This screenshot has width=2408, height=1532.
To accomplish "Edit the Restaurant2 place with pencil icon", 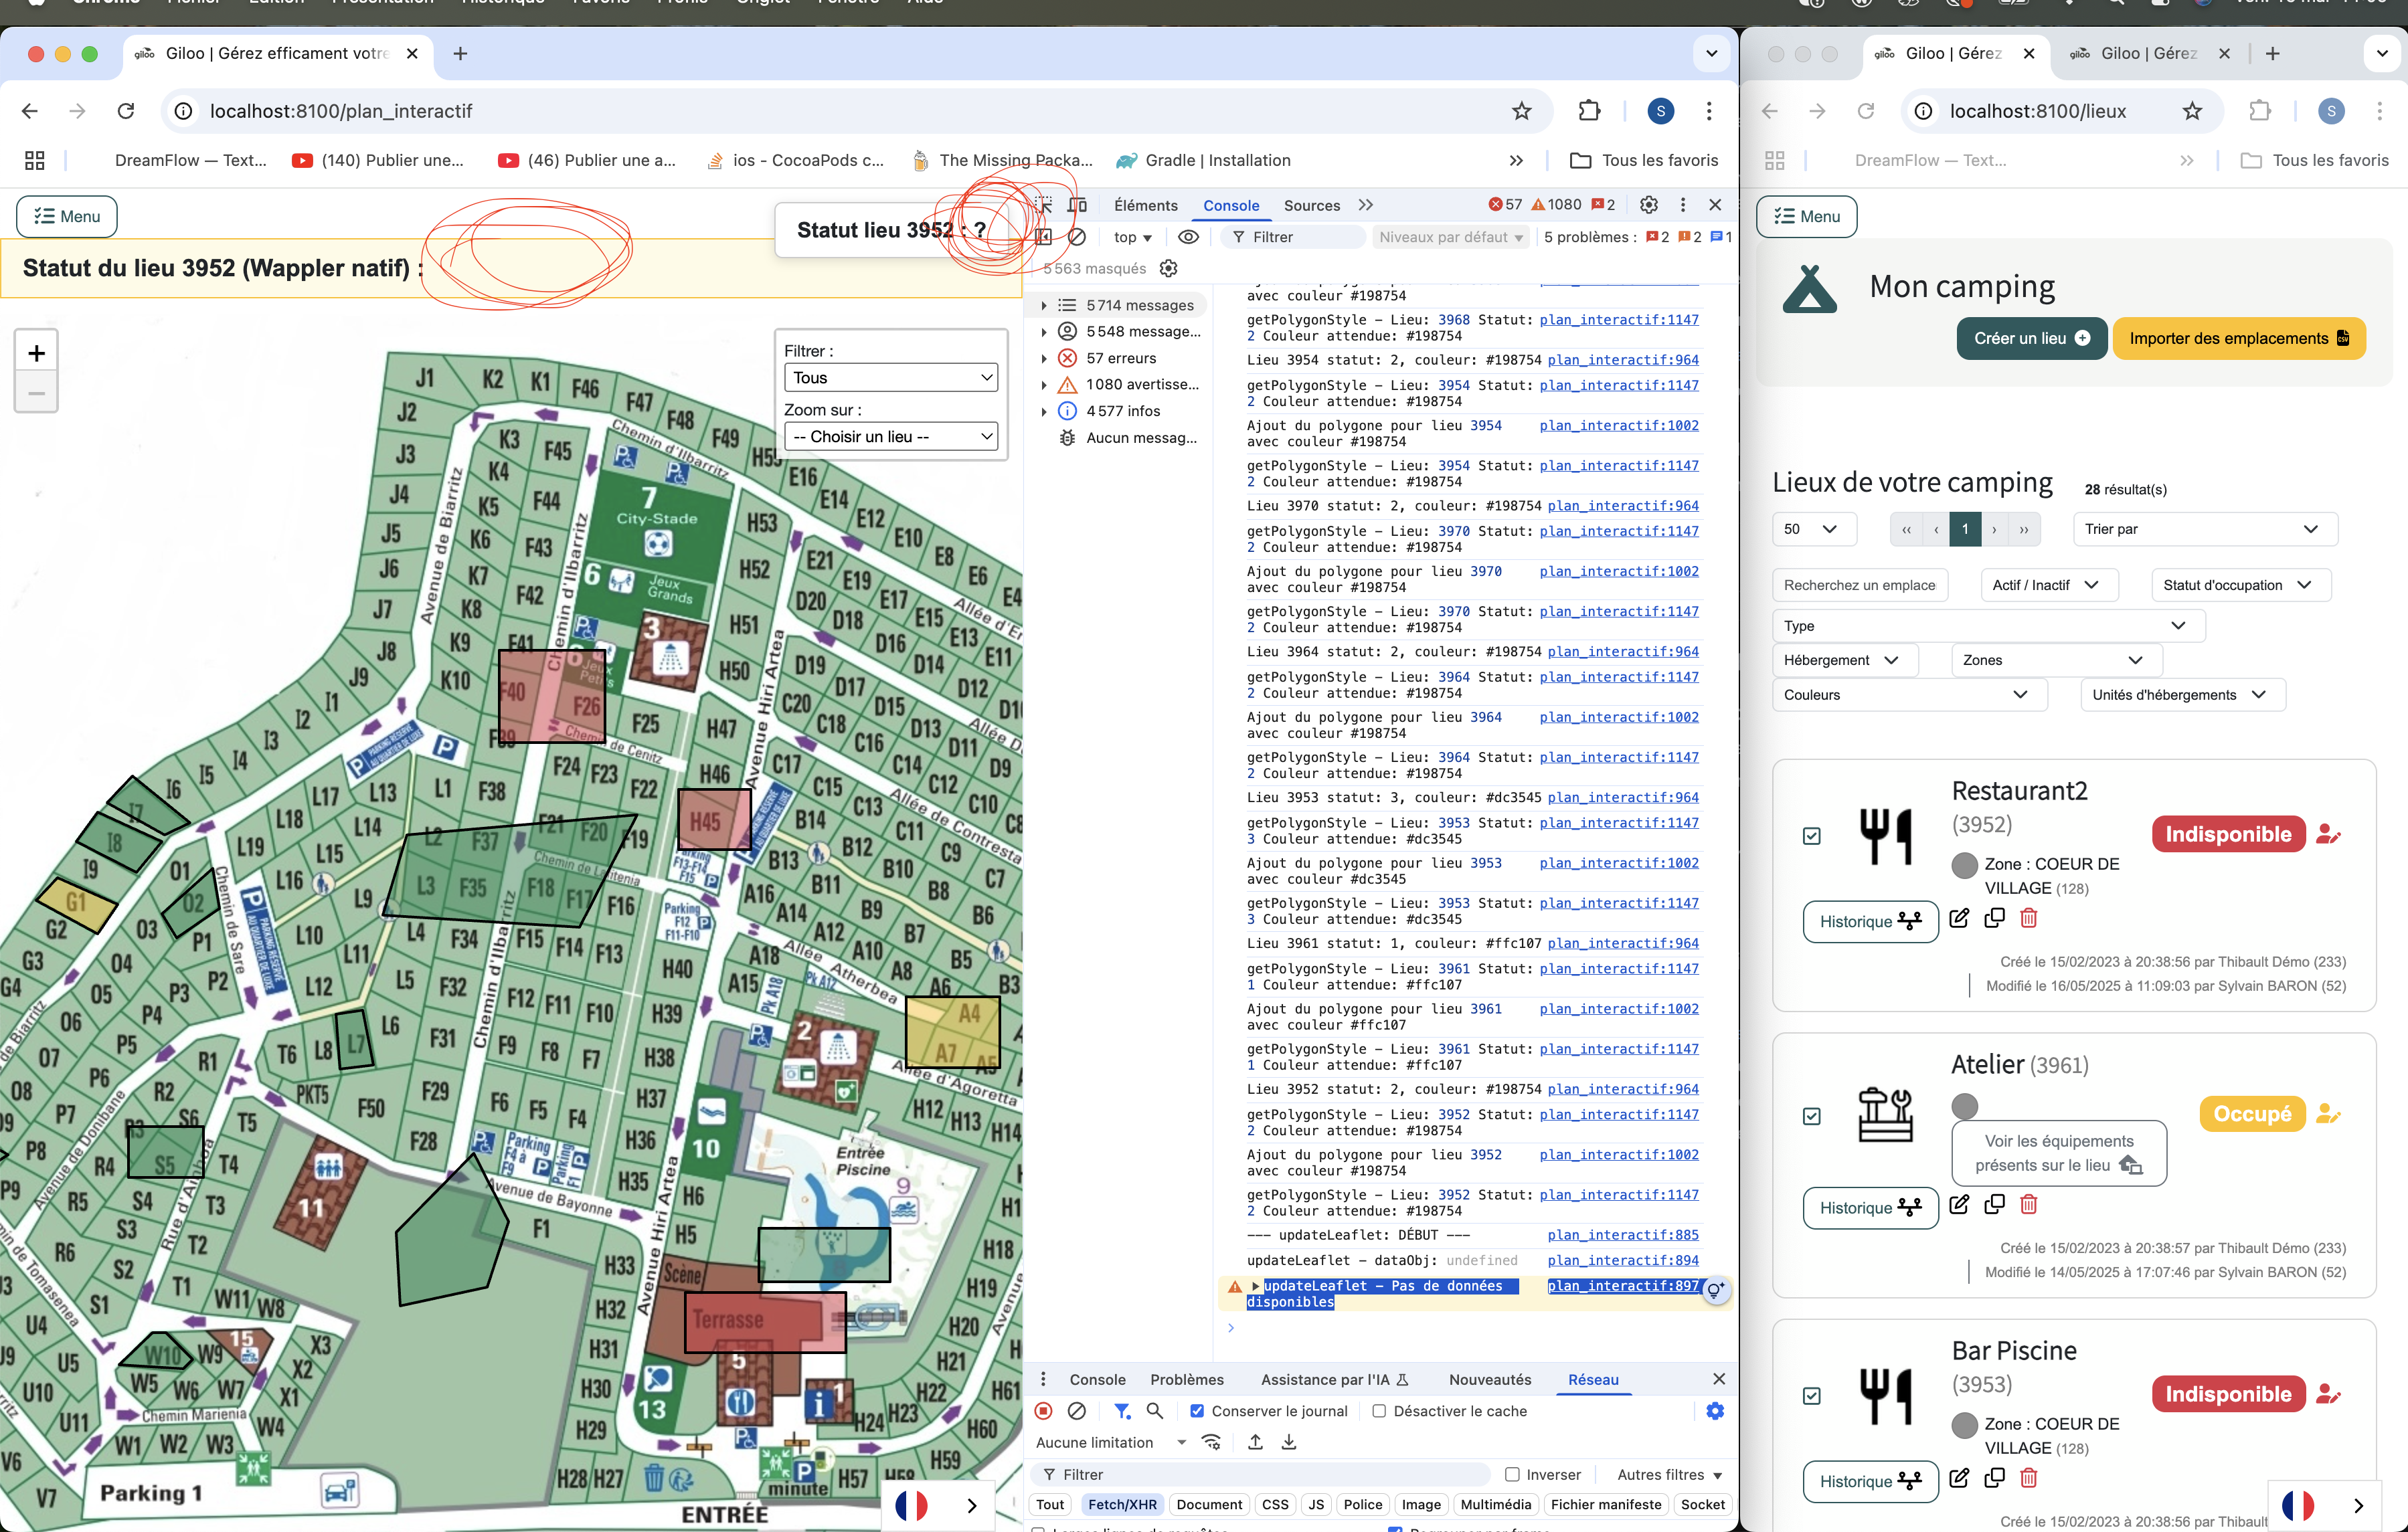I will [x=1959, y=917].
